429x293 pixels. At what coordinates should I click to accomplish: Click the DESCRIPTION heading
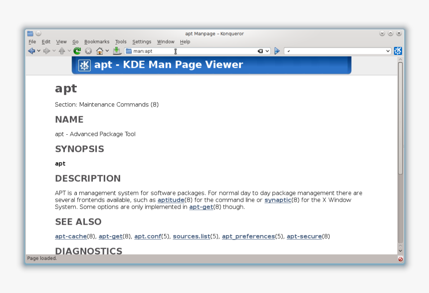point(88,179)
